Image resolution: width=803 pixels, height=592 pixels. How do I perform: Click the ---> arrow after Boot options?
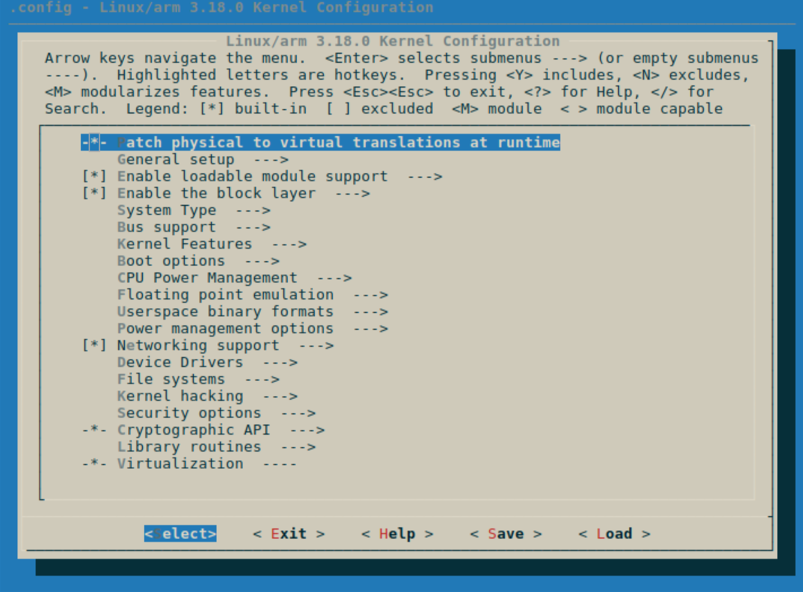262,261
